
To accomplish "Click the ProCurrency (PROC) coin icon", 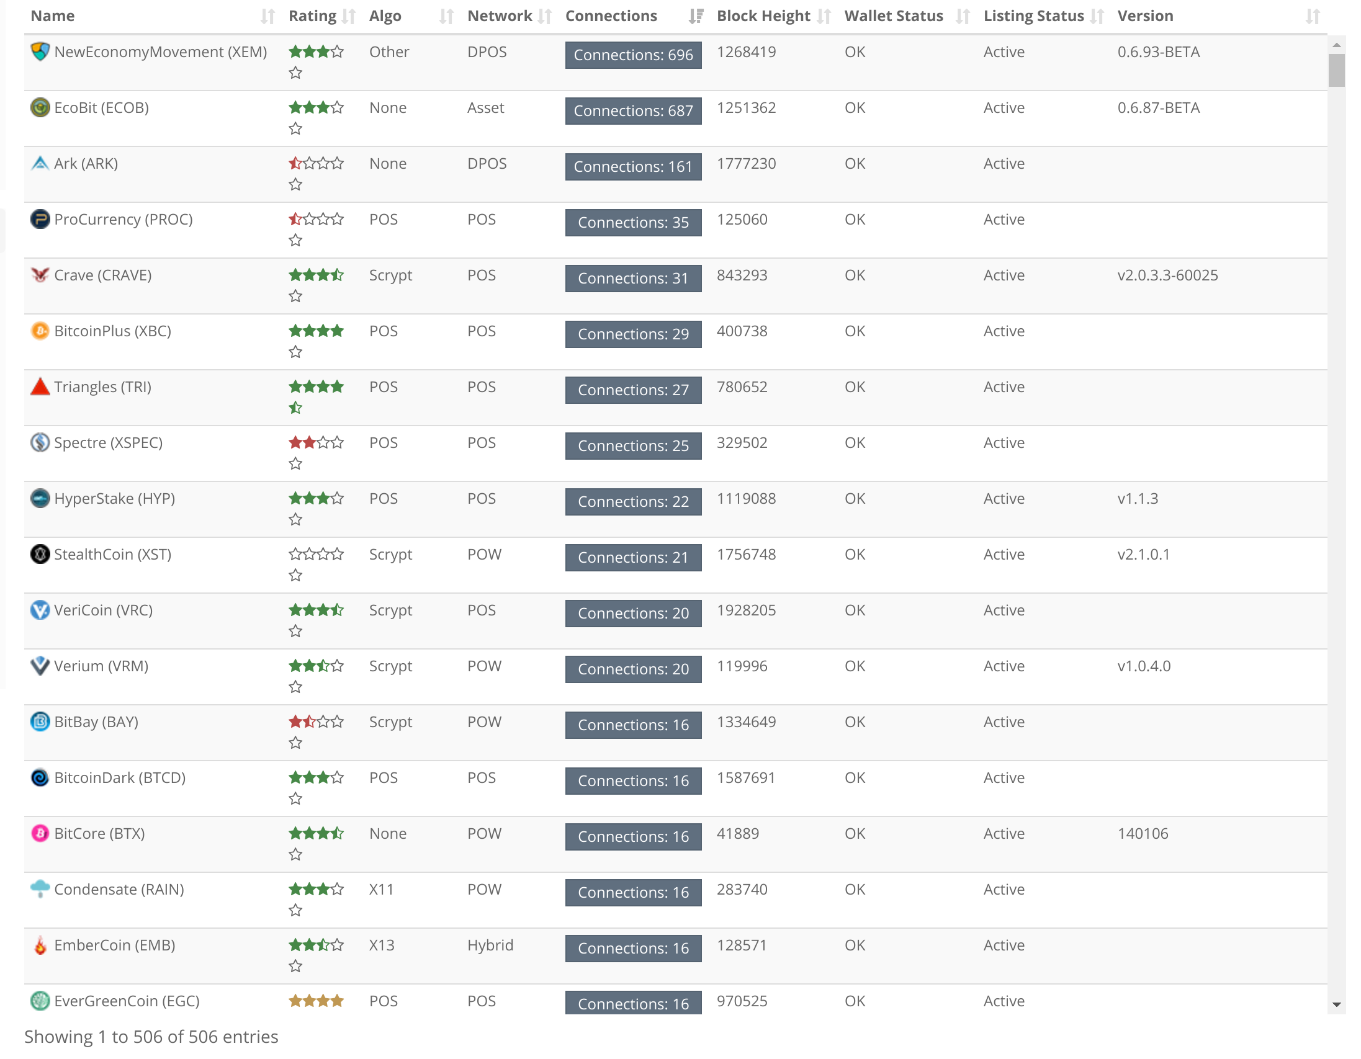I will point(40,219).
